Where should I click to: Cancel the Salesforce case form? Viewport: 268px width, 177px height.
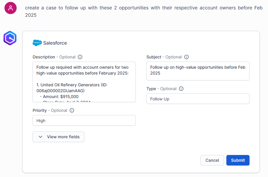point(212,160)
